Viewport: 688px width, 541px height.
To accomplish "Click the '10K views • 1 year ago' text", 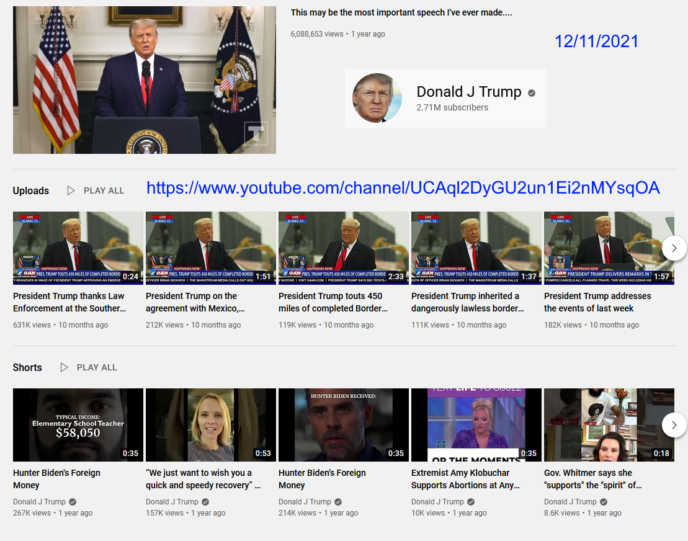I will click(449, 513).
